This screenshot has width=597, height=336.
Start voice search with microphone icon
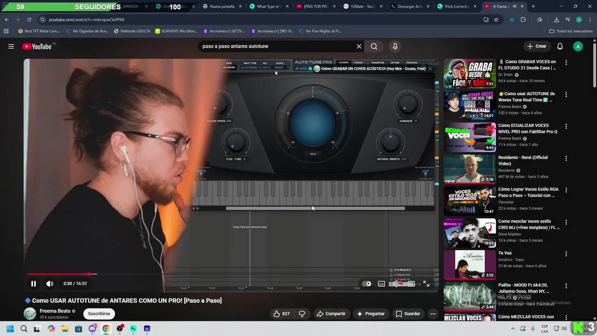[395, 46]
